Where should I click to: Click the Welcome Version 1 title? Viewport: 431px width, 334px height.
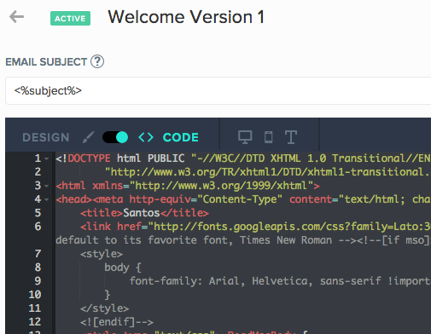pos(186,17)
